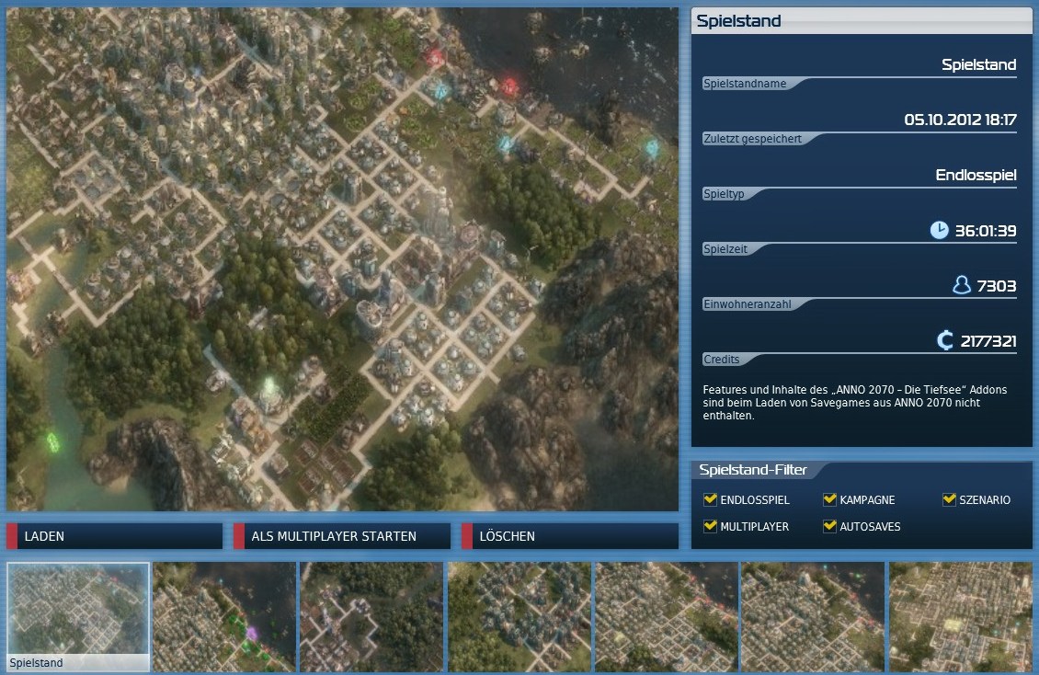Toggle the AUTOSAVES filter checkbox
The image size is (1039, 675).
click(829, 526)
